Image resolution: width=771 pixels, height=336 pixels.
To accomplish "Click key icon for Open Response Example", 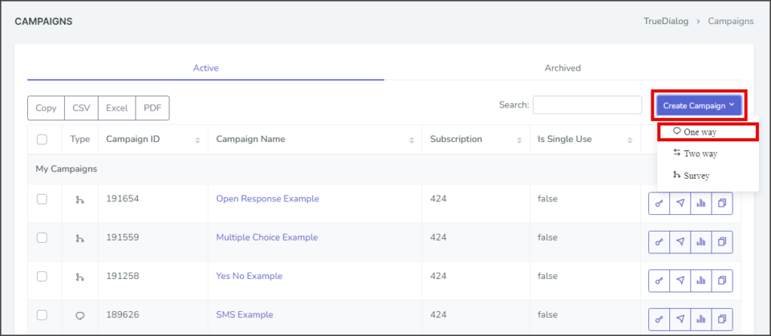I will click(659, 204).
